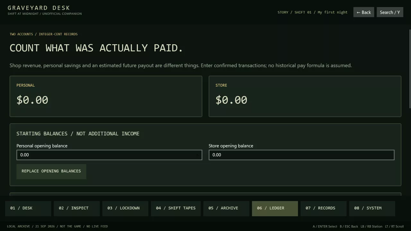Go to the 05 / ARCHIVE tab
This screenshot has width=411, height=231.
(x=226, y=208)
